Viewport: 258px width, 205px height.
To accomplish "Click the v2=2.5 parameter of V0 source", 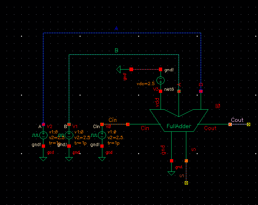I will 115,137.
